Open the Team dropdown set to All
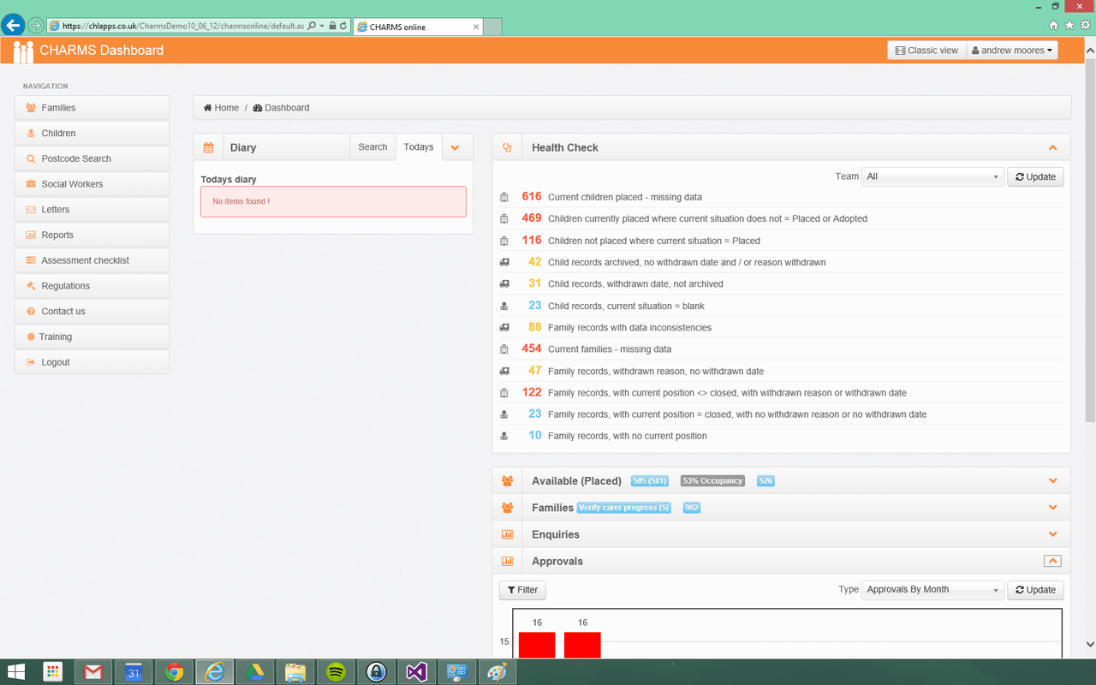This screenshot has height=685, width=1096. click(x=932, y=176)
